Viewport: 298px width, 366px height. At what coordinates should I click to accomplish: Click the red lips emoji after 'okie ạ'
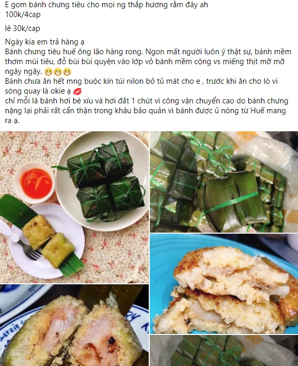tap(77, 91)
